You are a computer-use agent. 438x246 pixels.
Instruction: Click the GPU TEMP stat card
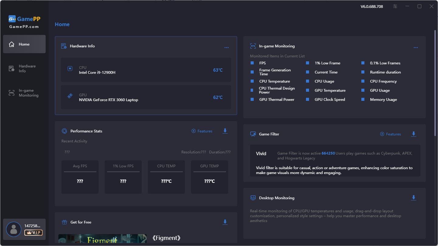click(210, 177)
